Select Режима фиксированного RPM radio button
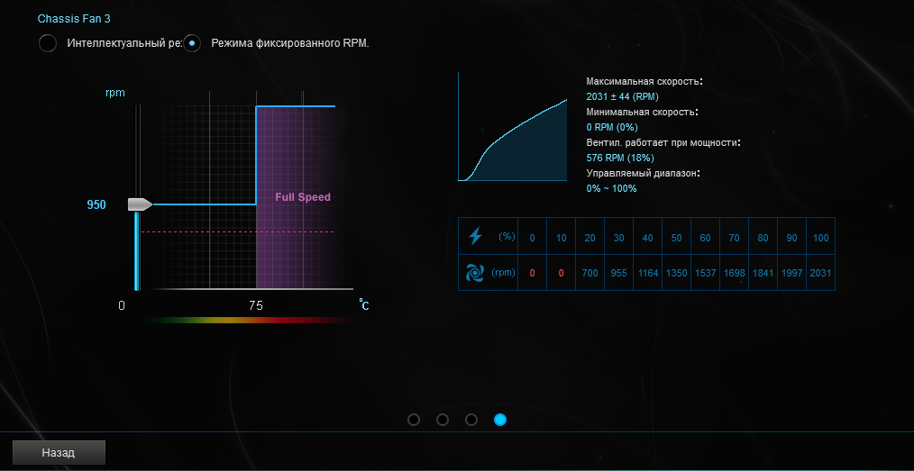Viewport: 914px width, 471px height. (x=192, y=43)
